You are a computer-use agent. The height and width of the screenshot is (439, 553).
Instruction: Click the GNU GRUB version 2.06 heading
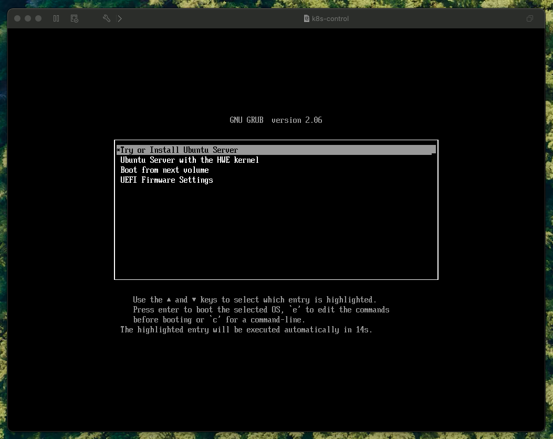276,120
